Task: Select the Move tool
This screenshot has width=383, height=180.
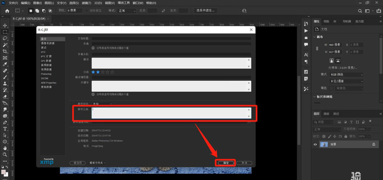Action: coord(5,25)
